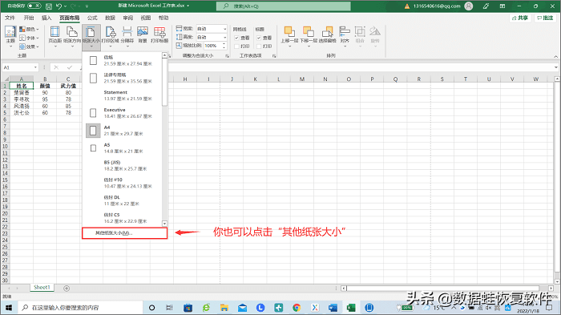Viewport: 561px width, 315px height.
Task: Click the Undo icon
Action: 59,6
